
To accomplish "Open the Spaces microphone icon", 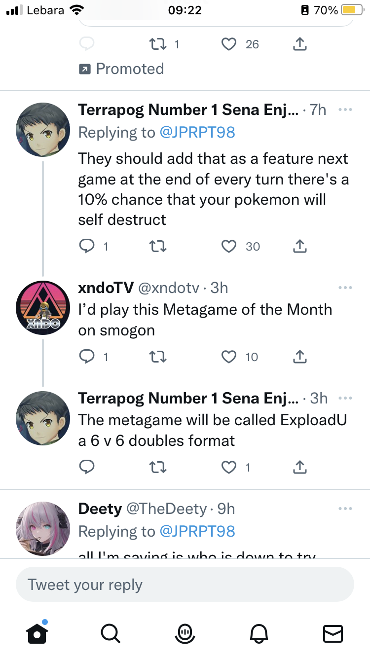I will (x=185, y=632).
